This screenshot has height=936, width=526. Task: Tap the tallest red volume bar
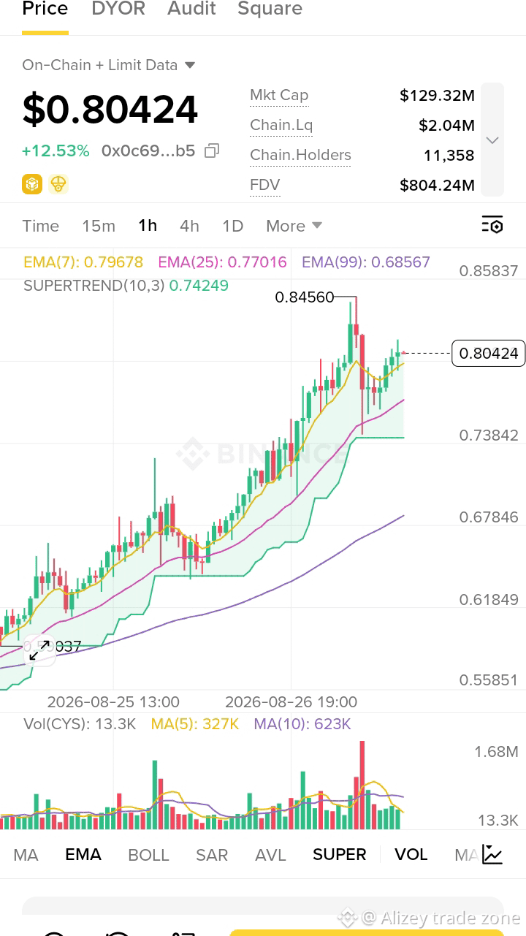362,785
